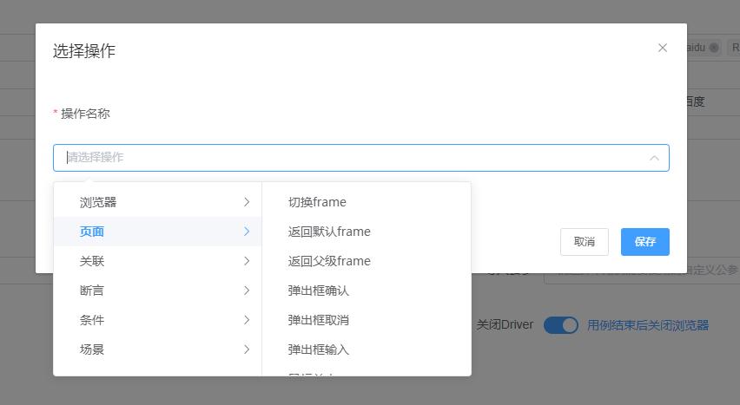Collapse the operation dropdown arrow
The image size is (740, 405).
click(x=654, y=158)
